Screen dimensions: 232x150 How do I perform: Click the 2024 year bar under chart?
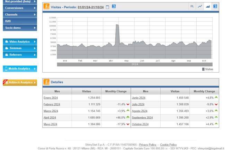(x=134, y=64)
